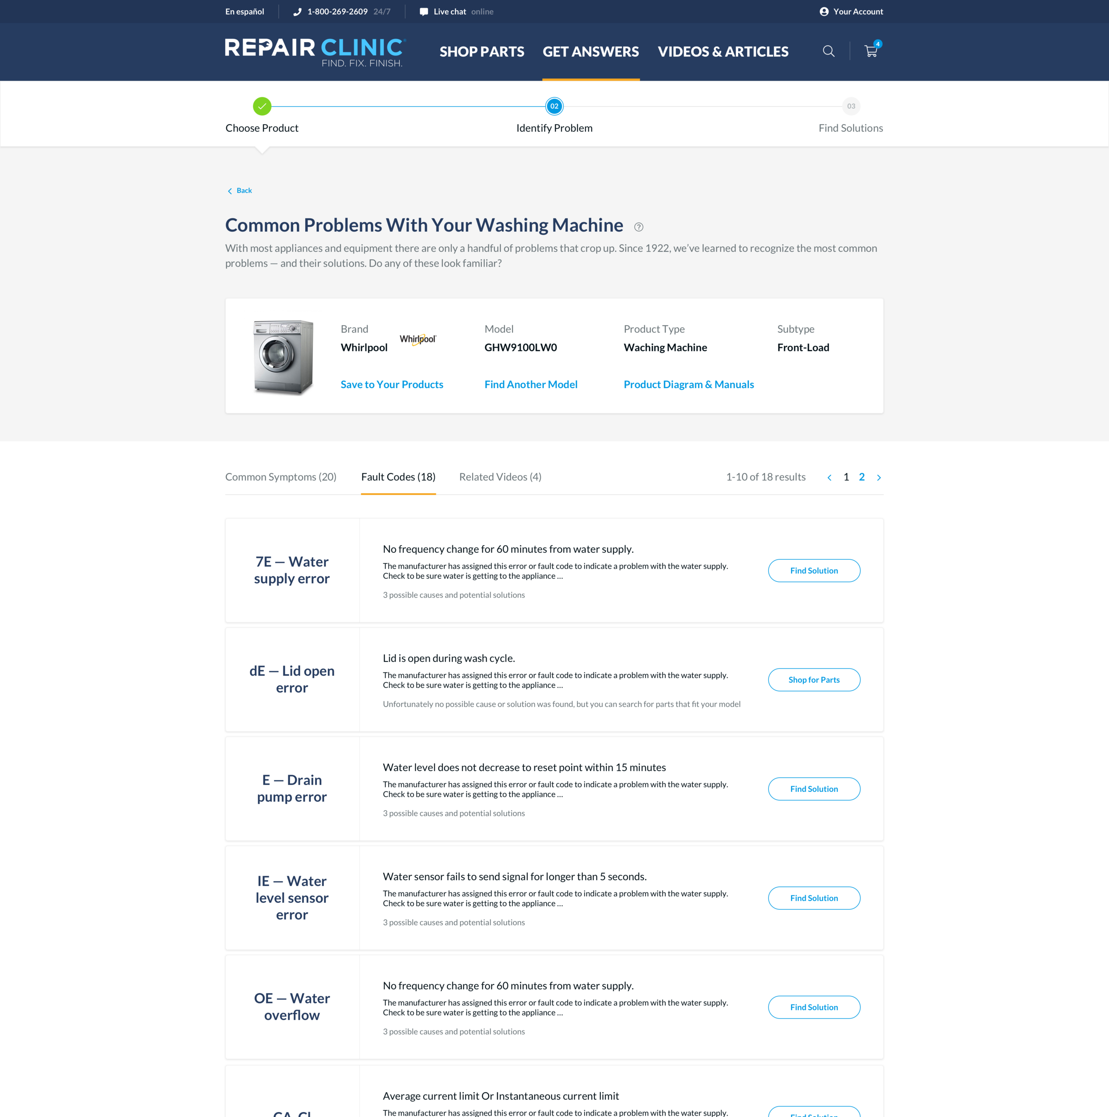Click Find Solution for 7E water supply error

[814, 570]
